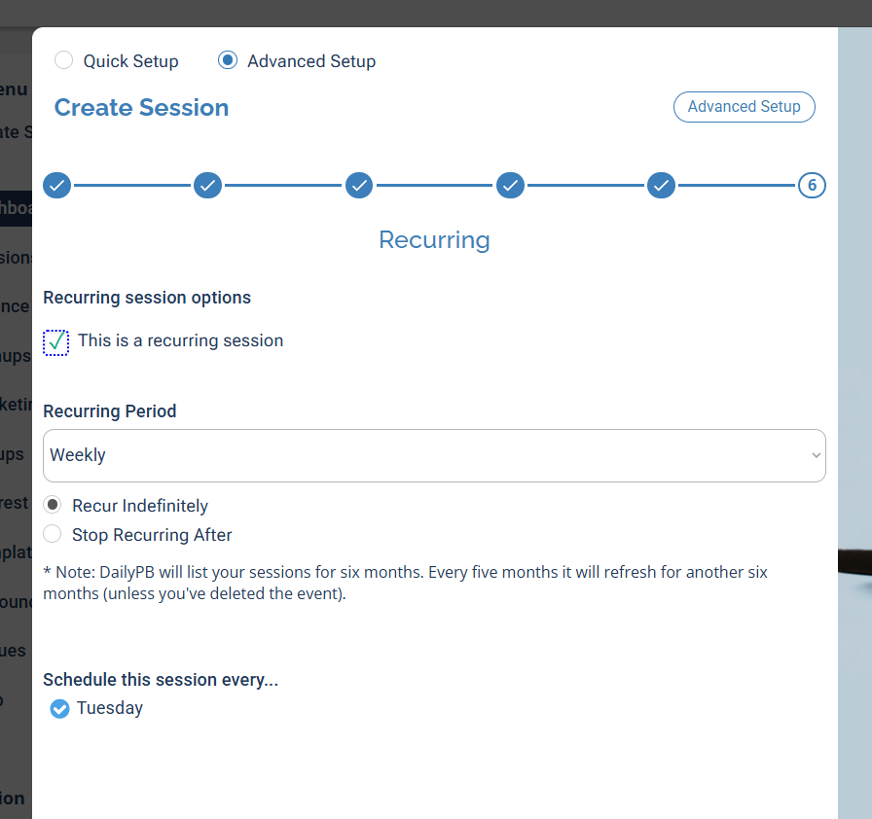The width and height of the screenshot is (872, 819).
Task: Click 'Schedule this session every...' label
Action: pos(161,680)
